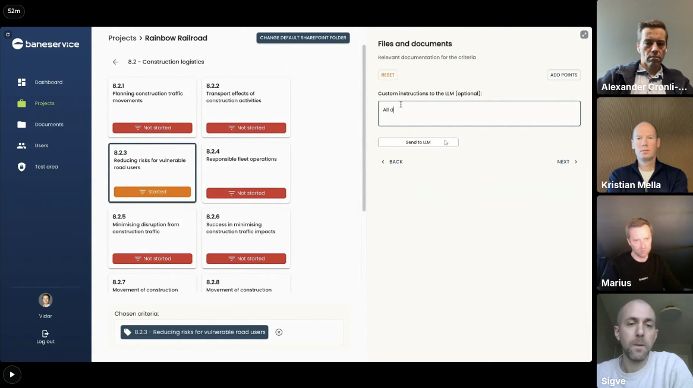
Task: Click the 8.2 - Construction logistics heading
Action: pyautogui.click(x=166, y=62)
